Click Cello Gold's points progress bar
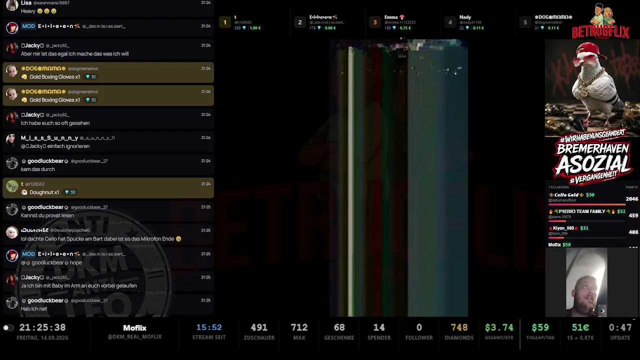Image resolution: width=640 pixels, height=360 pixels. tap(587, 204)
